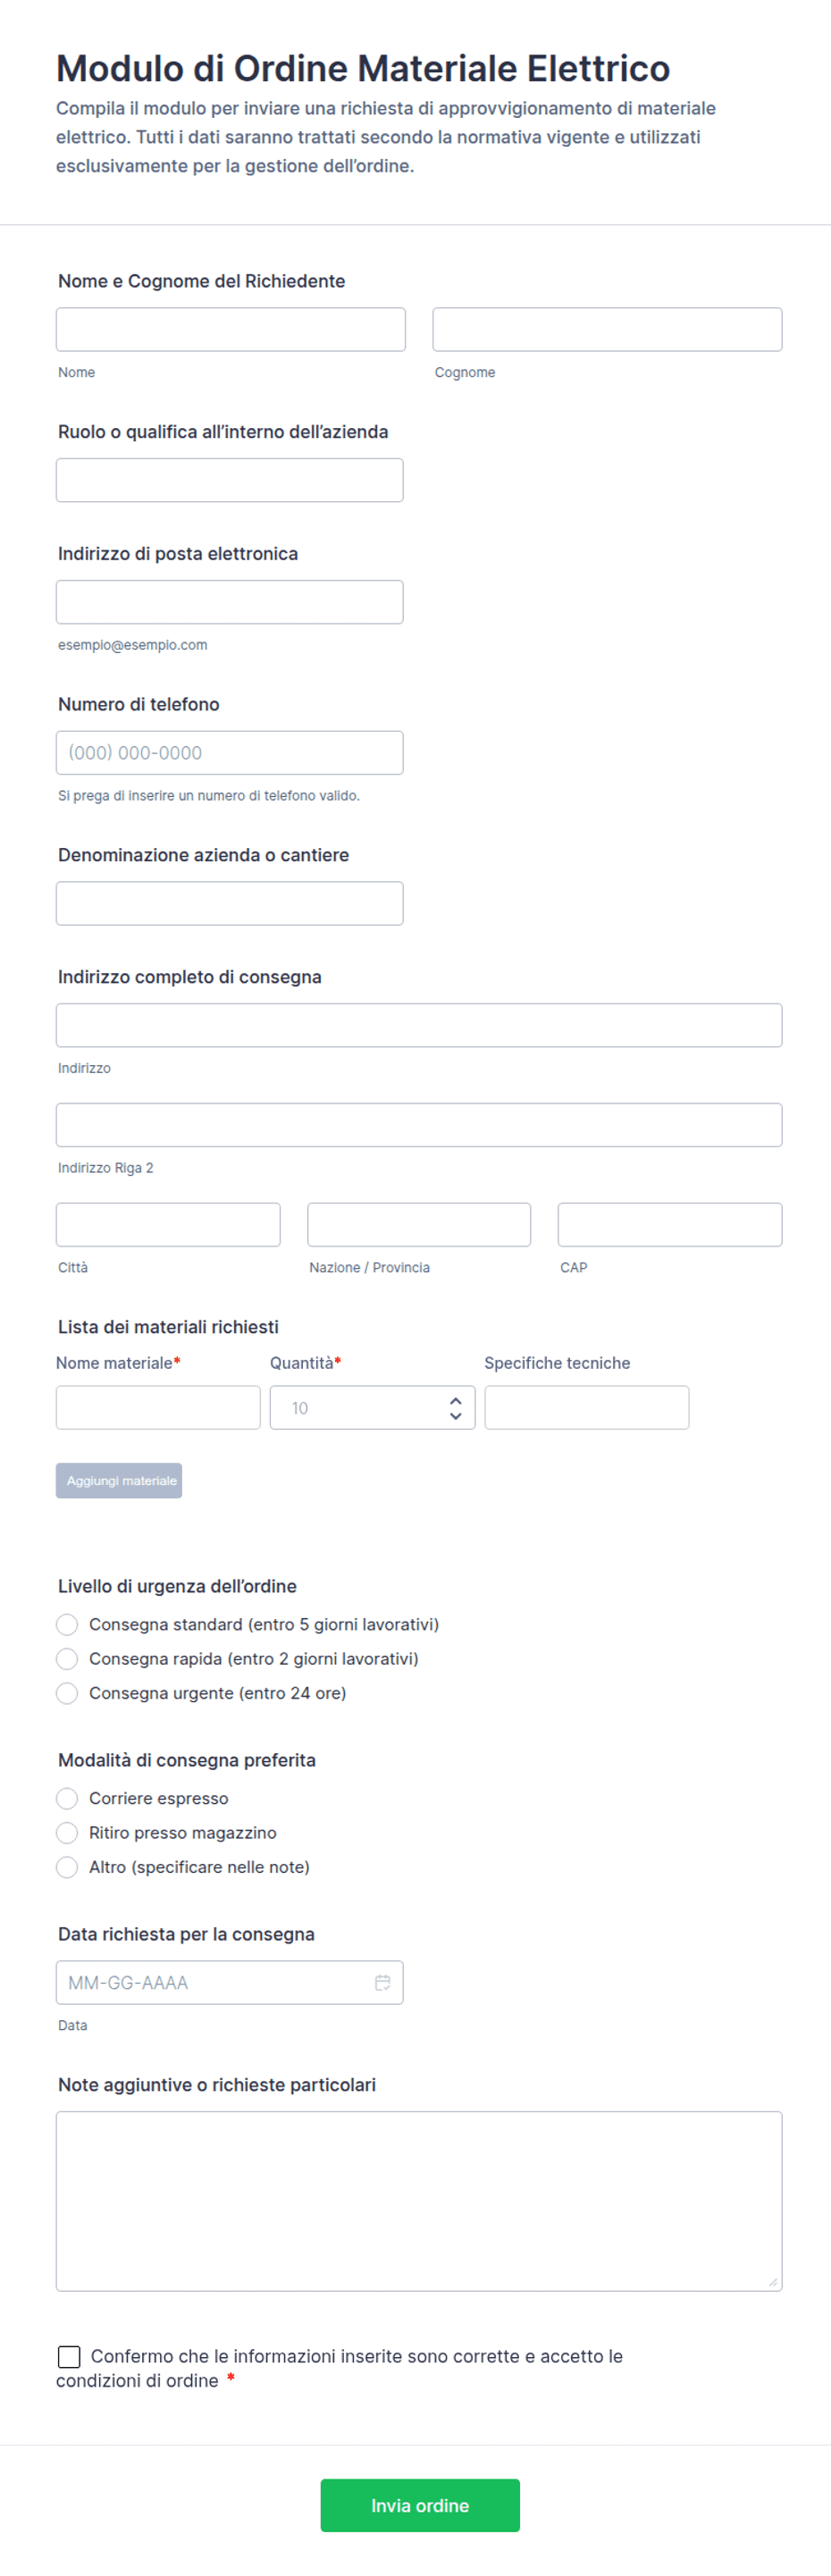Select Corriere espresso delivery method
The image size is (831, 2576).
pos(67,1798)
